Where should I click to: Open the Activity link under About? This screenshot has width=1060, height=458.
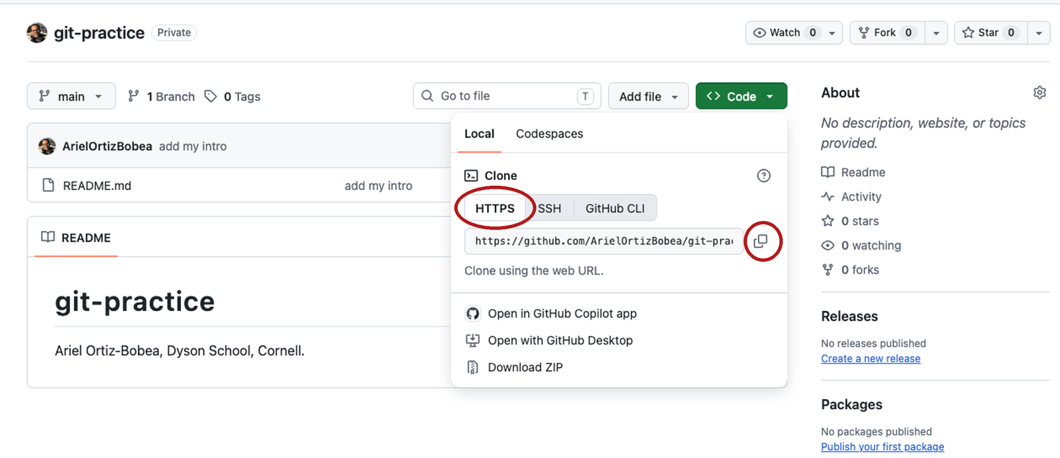click(851, 197)
